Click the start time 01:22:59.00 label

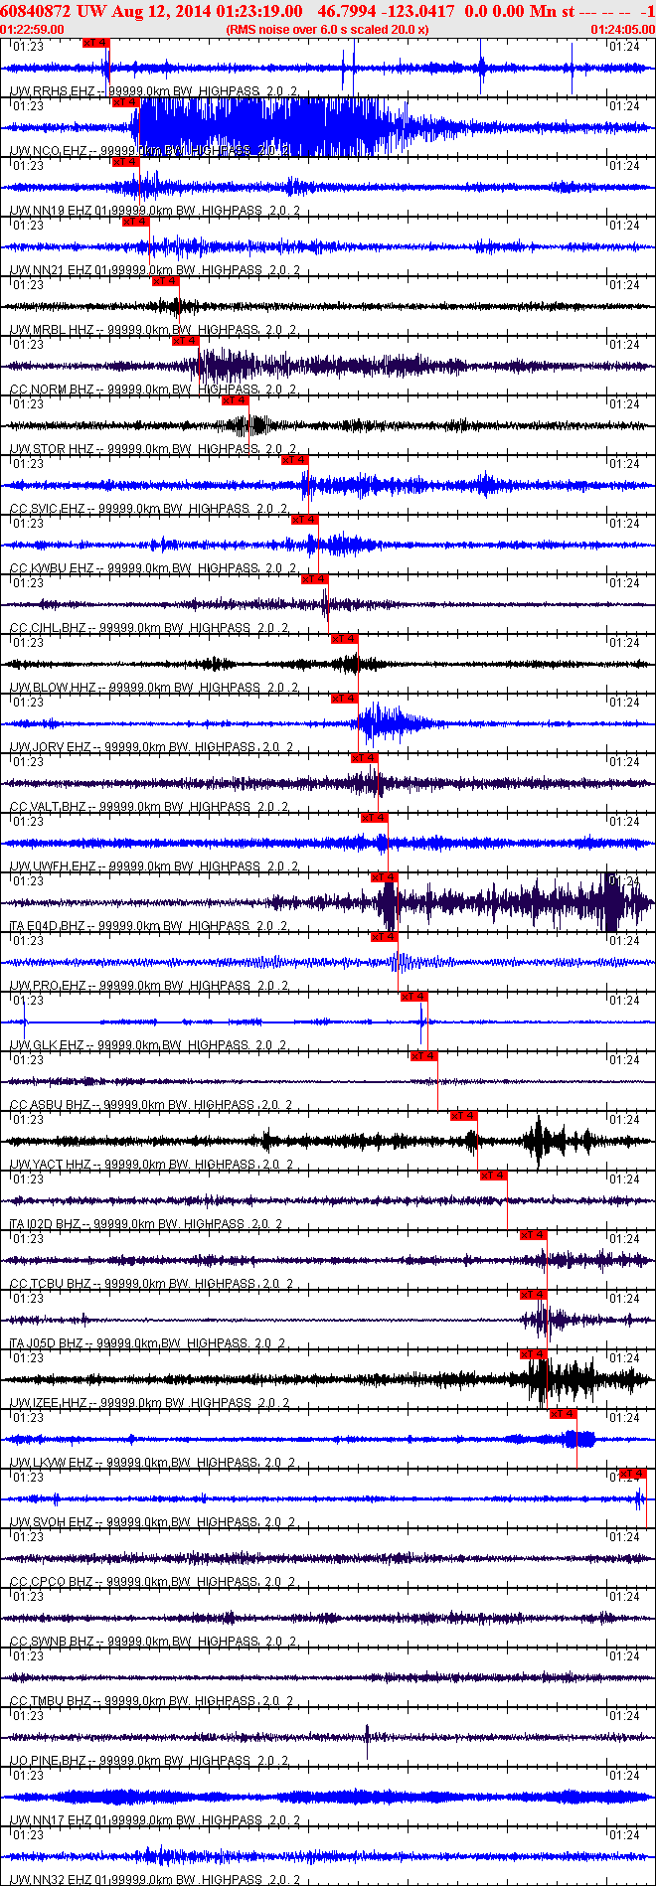coord(34,29)
